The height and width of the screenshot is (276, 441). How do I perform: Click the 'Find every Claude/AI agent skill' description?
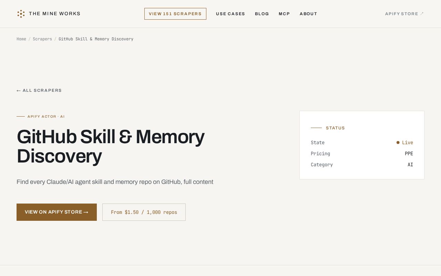coord(115,182)
